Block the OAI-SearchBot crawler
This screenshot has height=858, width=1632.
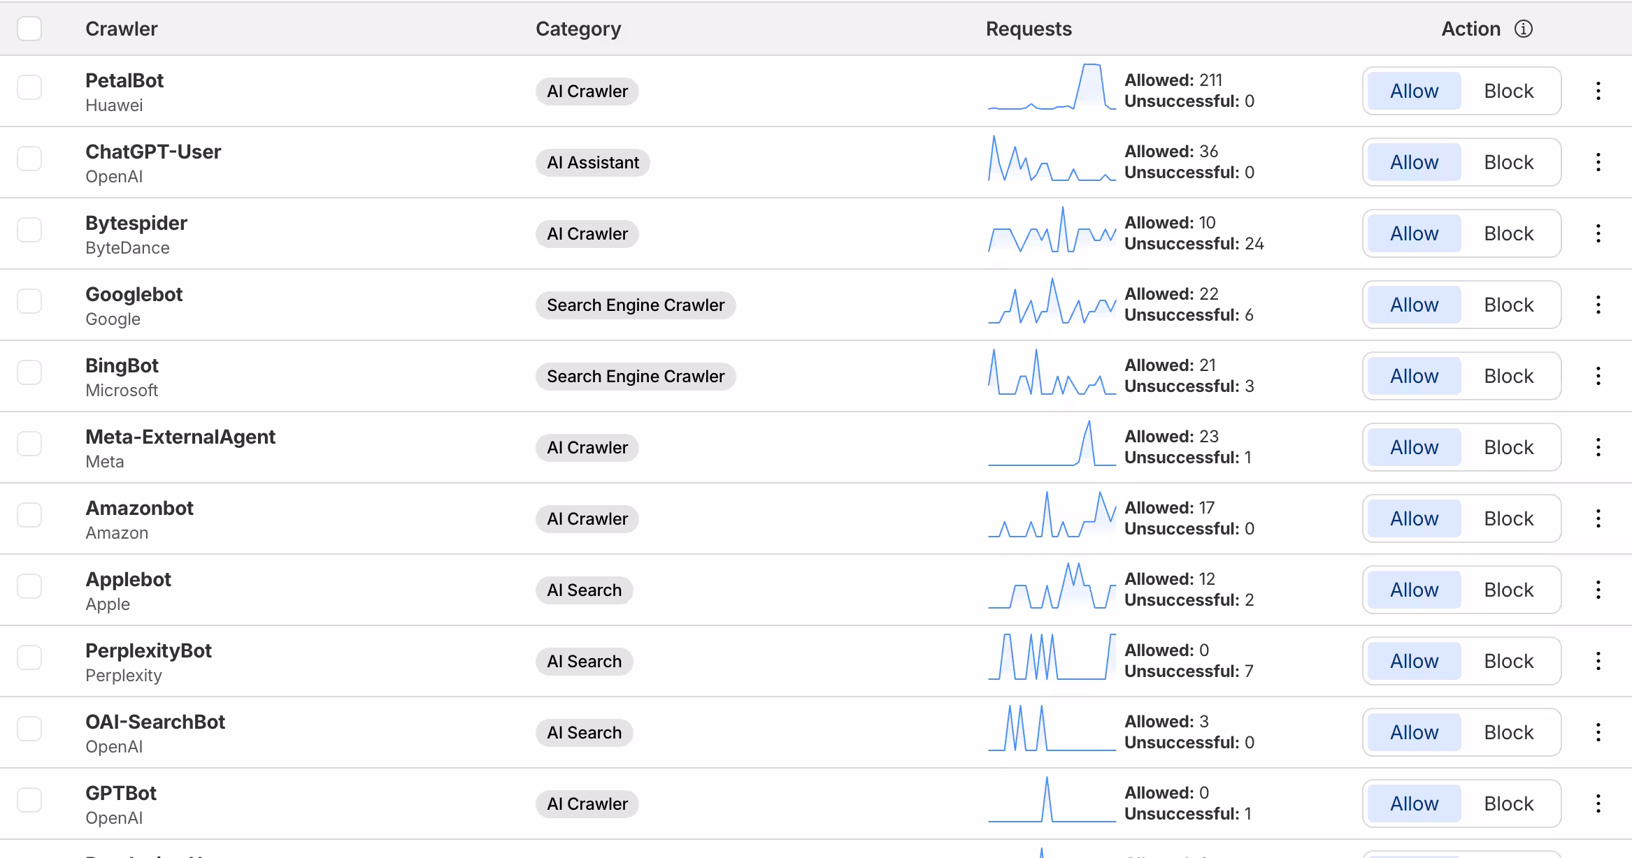point(1509,732)
